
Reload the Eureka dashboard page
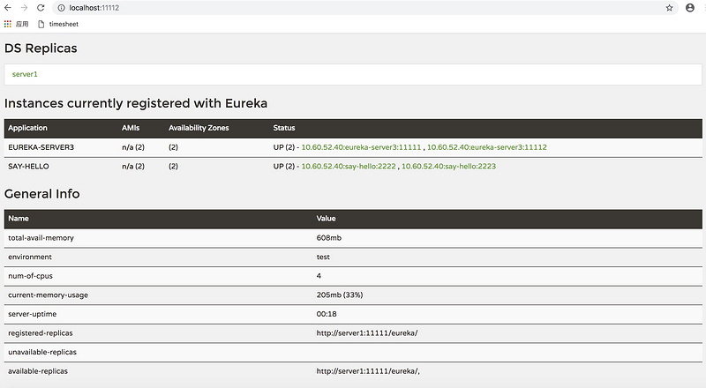40,7
